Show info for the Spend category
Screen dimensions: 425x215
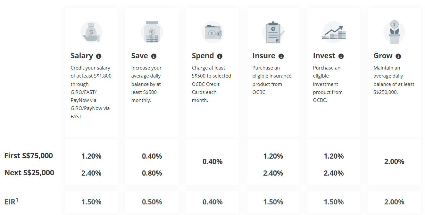click(220, 56)
